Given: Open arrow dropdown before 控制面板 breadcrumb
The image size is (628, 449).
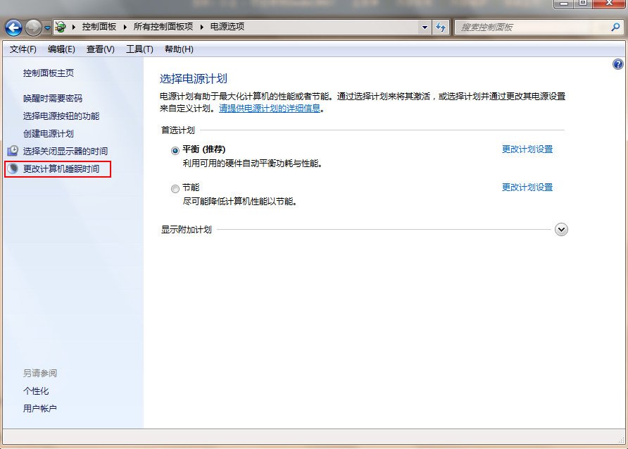Looking at the screenshot, I should coord(74,27).
